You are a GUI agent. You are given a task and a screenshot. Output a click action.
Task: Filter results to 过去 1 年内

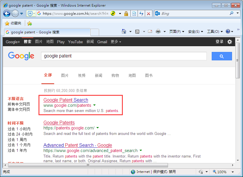(17, 150)
